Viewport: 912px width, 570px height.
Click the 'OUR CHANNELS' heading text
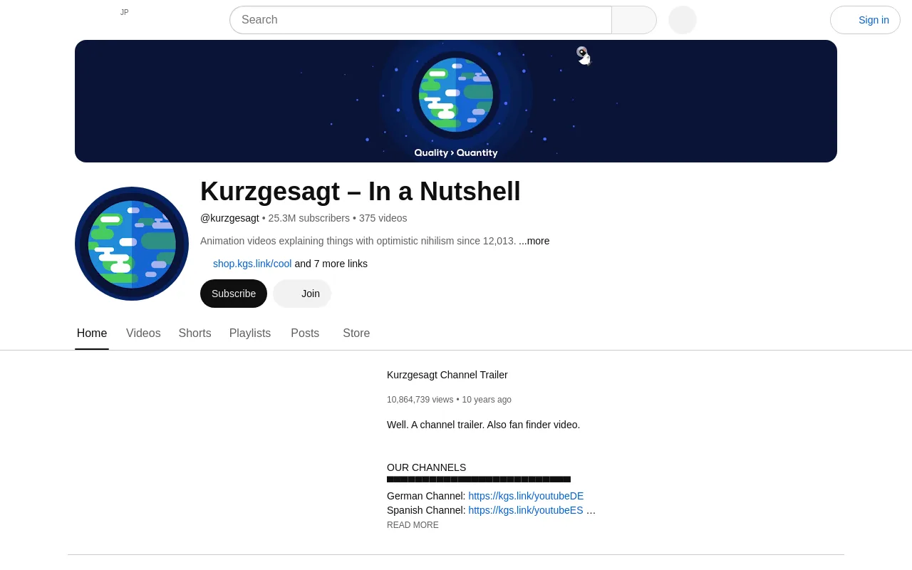point(426,467)
